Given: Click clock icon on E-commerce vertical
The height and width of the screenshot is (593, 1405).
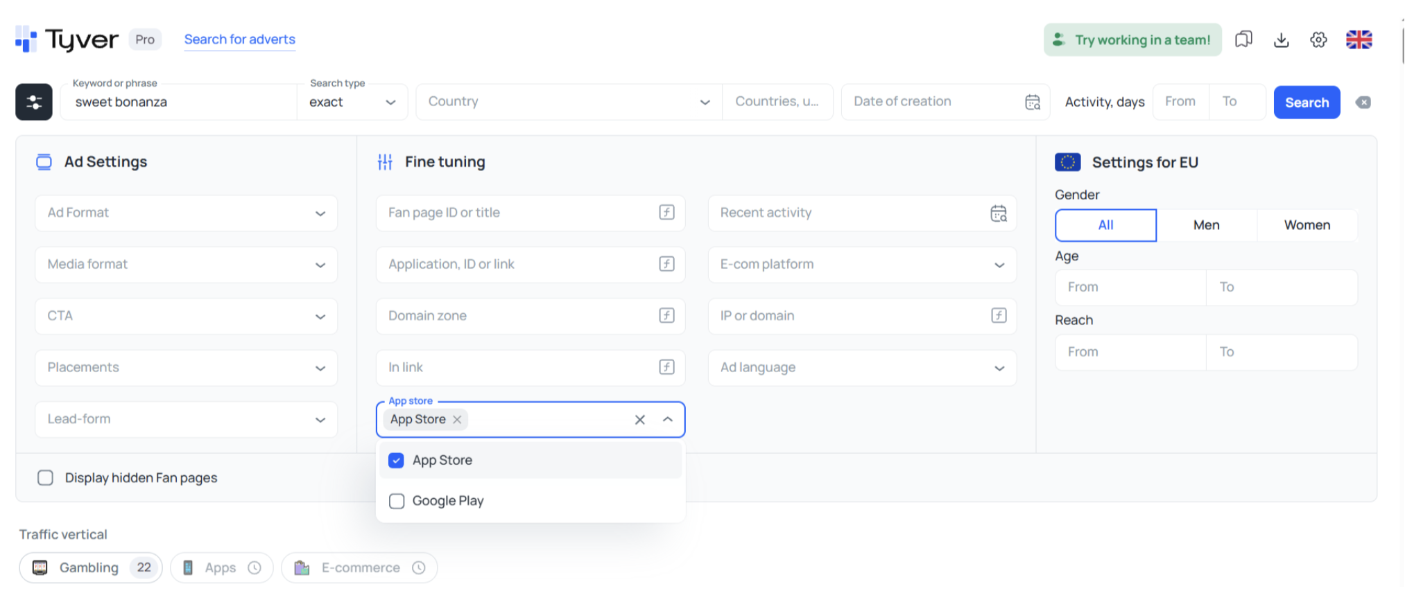Looking at the screenshot, I should click(x=418, y=568).
